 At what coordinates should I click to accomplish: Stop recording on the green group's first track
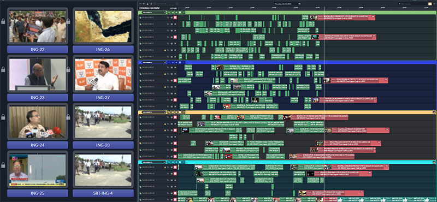pyautogui.click(x=175, y=17)
